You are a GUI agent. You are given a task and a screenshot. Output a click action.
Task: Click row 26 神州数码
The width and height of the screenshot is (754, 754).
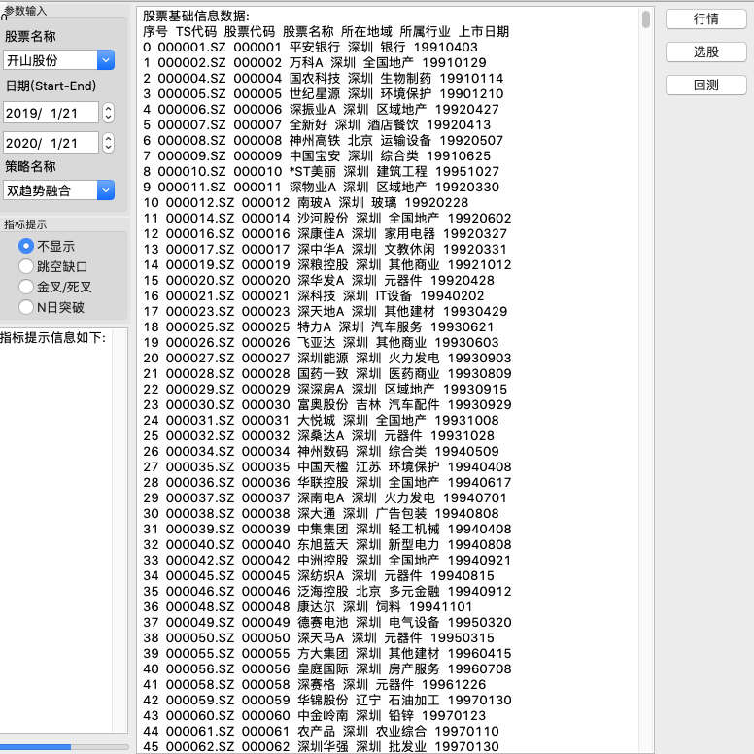click(x=321, y=451)
